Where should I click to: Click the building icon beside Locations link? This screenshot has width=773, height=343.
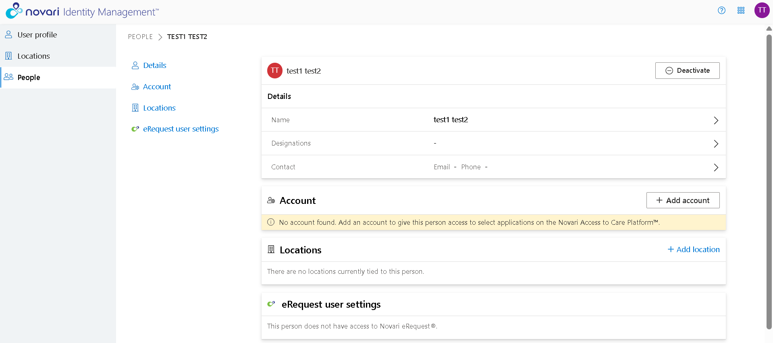[135, 108]
